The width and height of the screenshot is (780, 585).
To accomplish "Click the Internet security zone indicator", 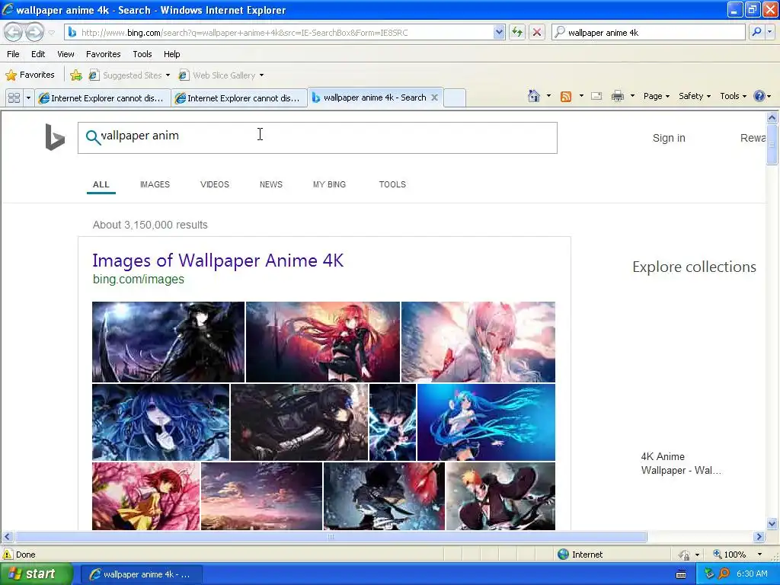I will coord(580,555).
